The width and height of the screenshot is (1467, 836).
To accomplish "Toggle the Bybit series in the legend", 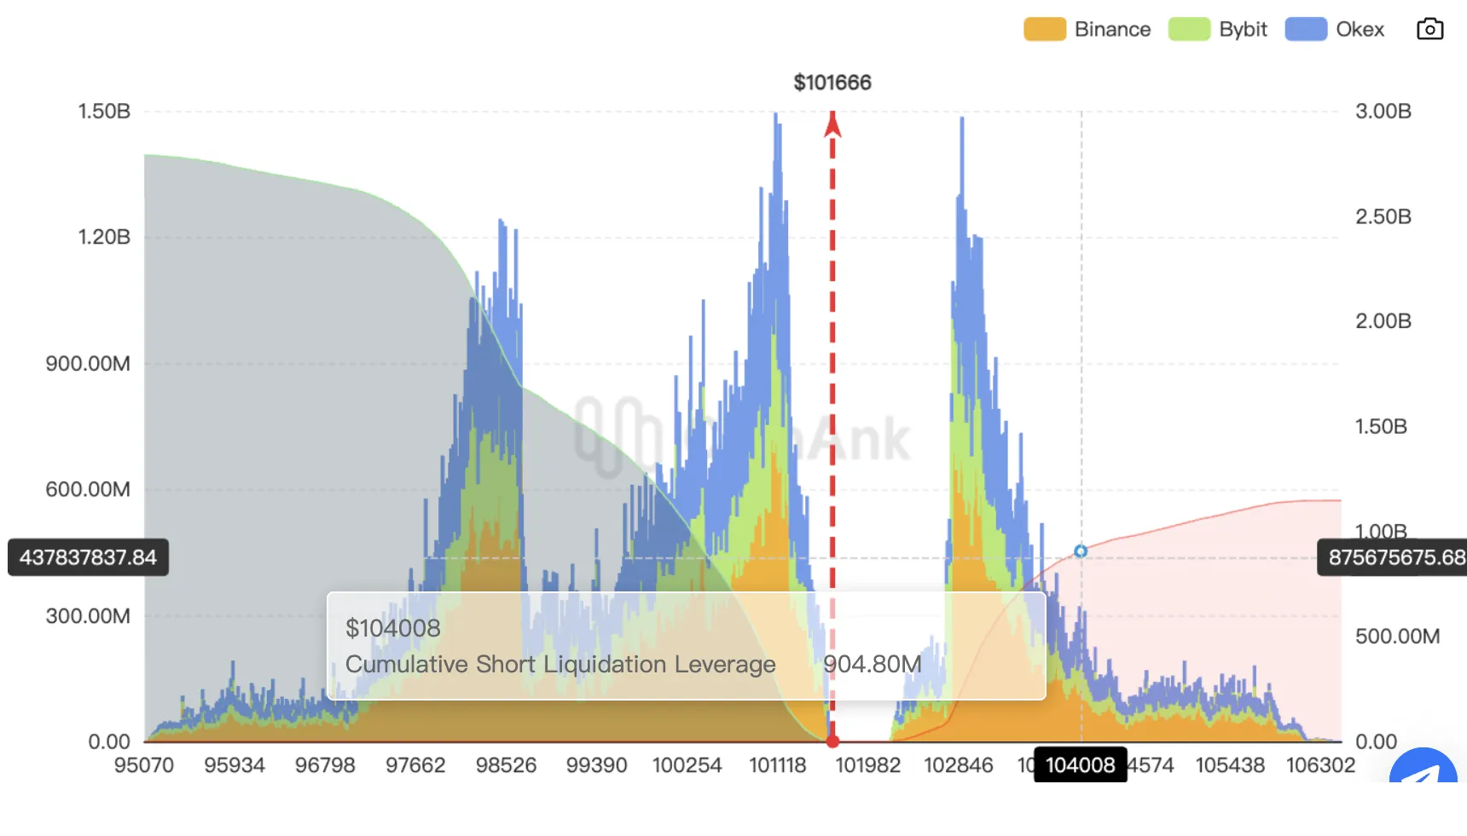I will coord(1218,29).
